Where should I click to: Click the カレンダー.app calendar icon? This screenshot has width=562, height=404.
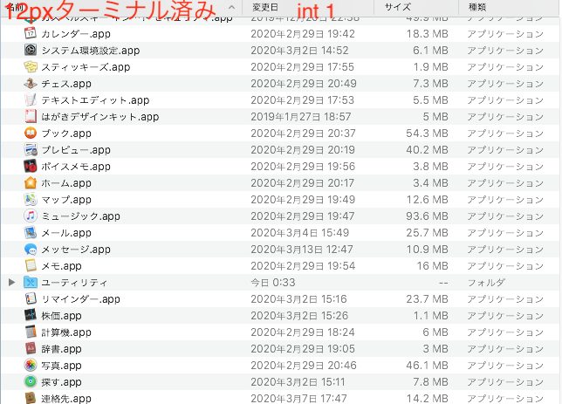(x=31, y=33)
